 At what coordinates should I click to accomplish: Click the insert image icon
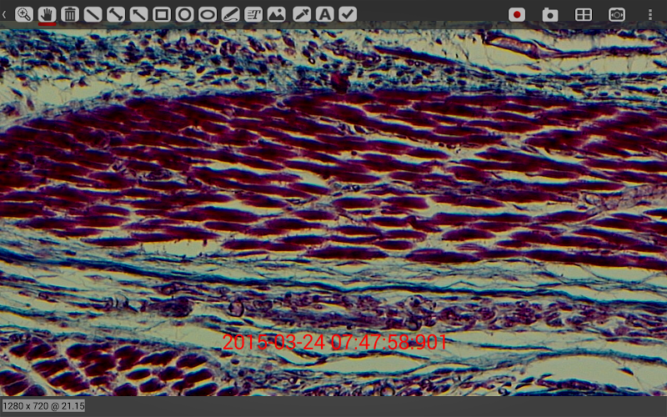pyautogui.click(x=277, y=14)
